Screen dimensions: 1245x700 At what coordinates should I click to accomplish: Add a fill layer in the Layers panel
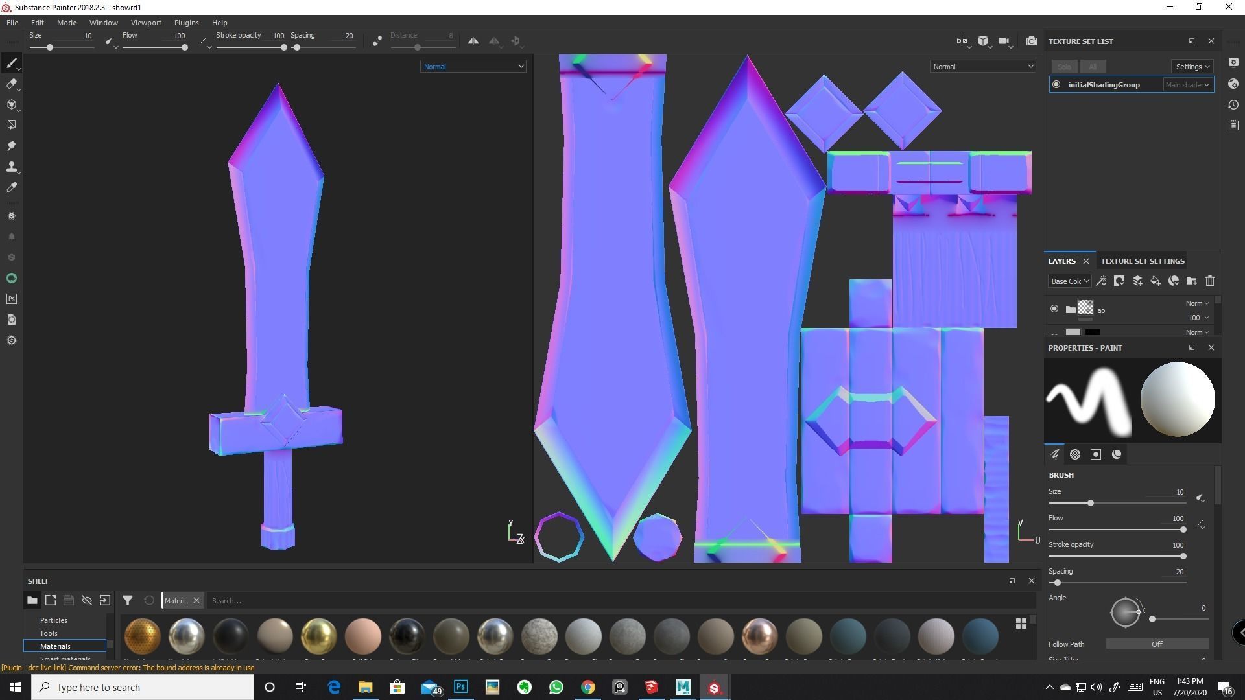tap(1155, 281)
